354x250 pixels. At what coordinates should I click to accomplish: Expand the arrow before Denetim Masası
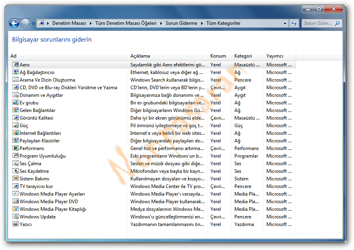pyautogui.click(x=48, y=23)
